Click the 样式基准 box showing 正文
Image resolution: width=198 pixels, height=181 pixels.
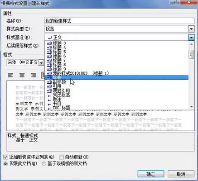(x=120, y=37)
